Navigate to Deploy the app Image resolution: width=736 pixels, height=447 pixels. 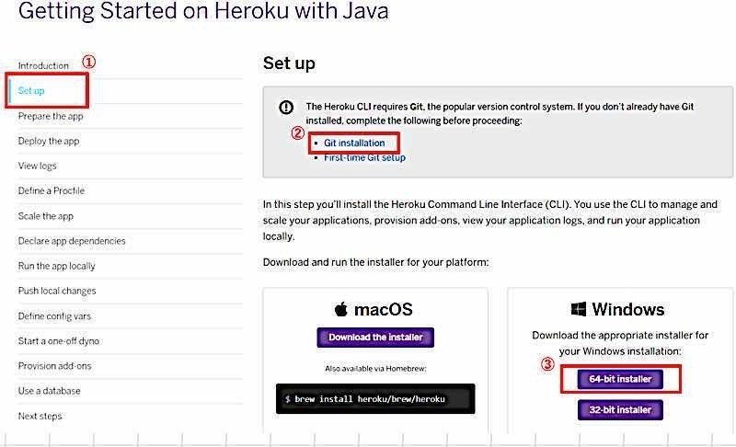(x=49, y=142)
